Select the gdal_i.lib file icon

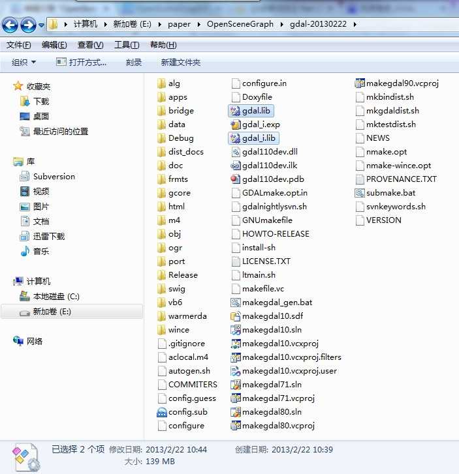[x=236, y=138]
